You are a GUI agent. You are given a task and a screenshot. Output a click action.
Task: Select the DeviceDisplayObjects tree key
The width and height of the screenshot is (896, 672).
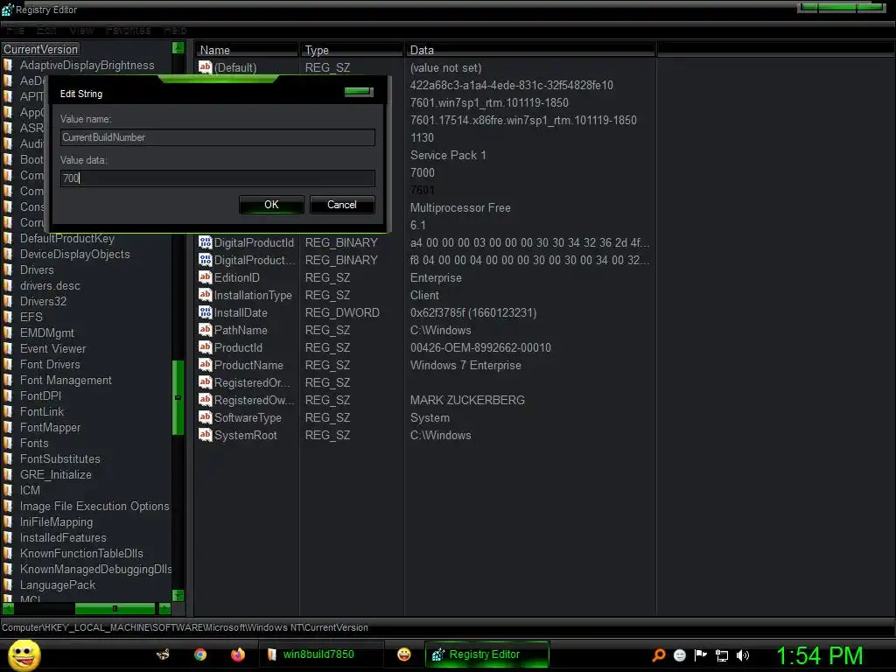point(75,255)
